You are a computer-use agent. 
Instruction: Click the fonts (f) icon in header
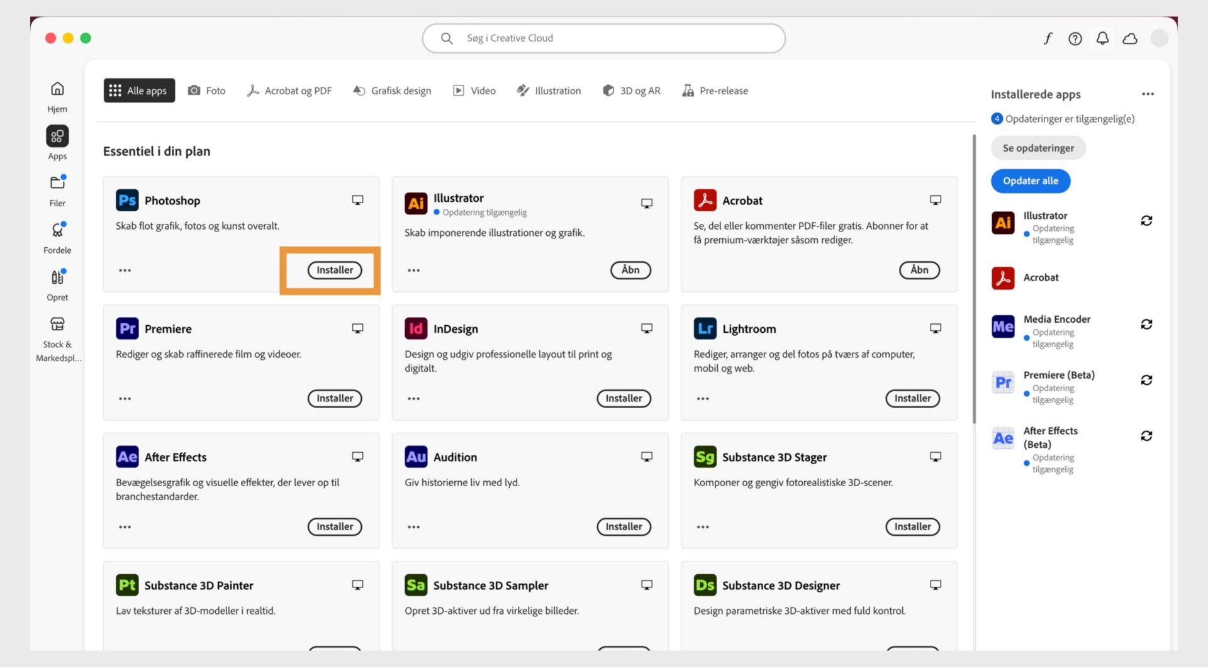[1048, 38]
